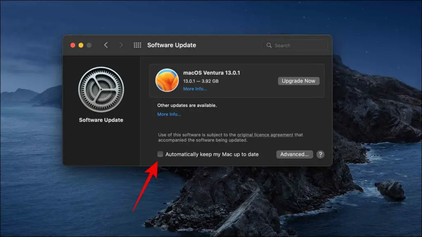Go forward with the right chevron
Image resolution: width=422 pixels, height=237 pixels.
(x=121, y=45)
